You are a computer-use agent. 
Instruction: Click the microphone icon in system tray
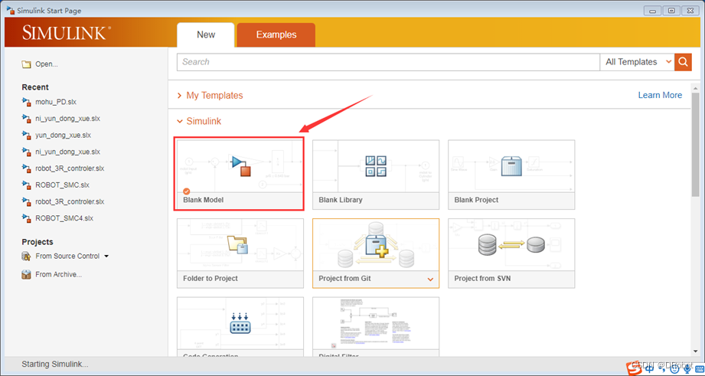click(686, 368)
